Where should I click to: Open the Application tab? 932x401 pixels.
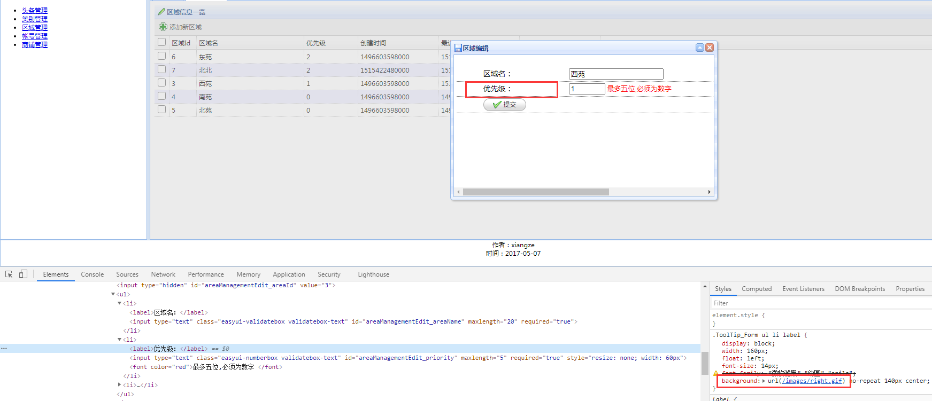289,274
